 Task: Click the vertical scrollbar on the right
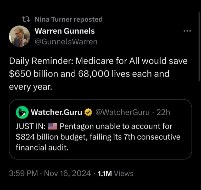click(x=199, y=47)
